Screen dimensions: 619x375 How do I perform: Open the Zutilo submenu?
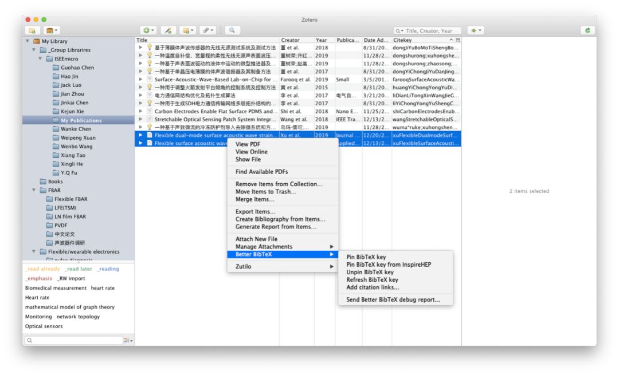click(x=283, y=267)
